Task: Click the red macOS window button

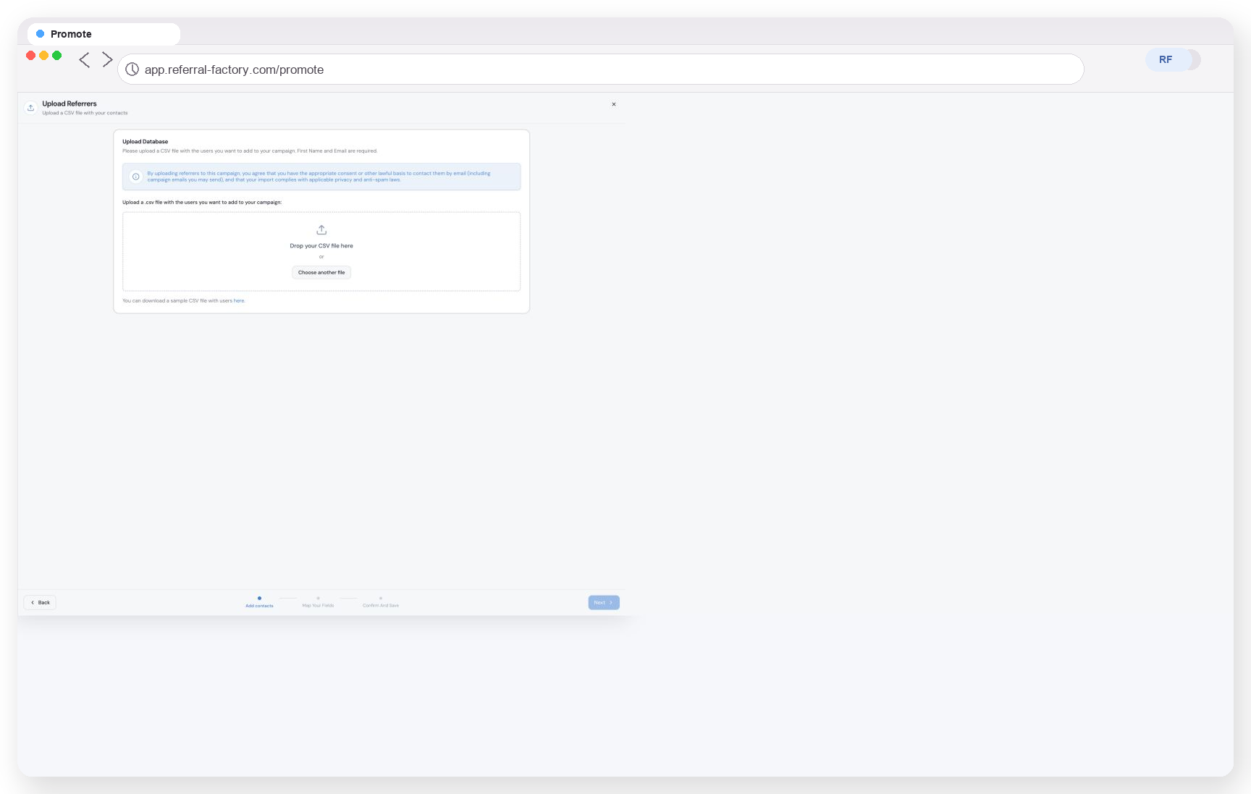Action: [x=30, y=56]
